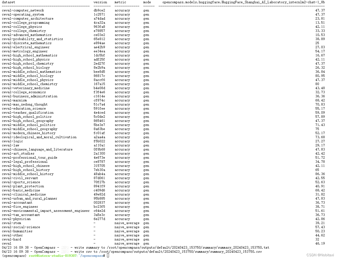The height and width of the screenshot is (259, 338).
Task: Click version e78857 of ceval-college_chemistry
Action: [x=99, y=31]
